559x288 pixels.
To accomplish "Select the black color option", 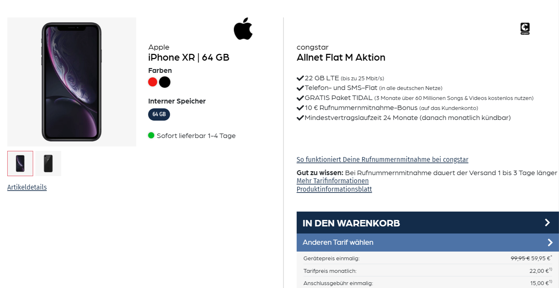I will click(165, 82).
